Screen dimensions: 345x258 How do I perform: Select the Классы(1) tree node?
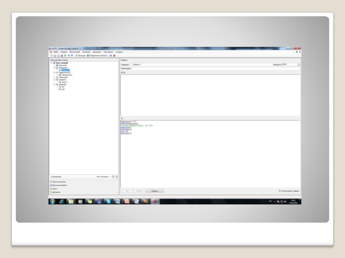[x=63, y=80]
